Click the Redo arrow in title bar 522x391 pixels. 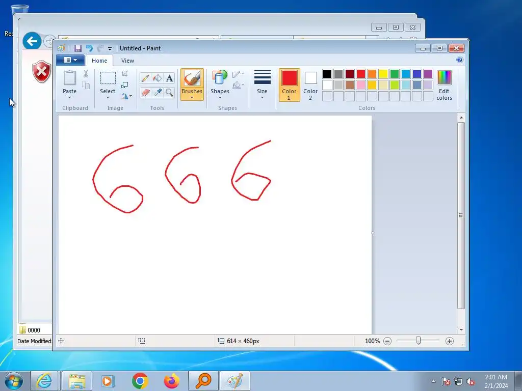pyautogui.click(x=100, y=48)
